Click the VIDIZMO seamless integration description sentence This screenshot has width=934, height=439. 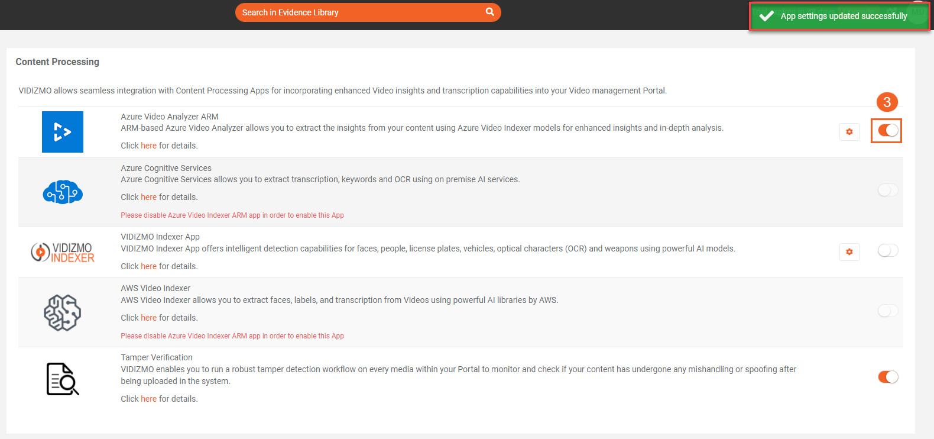tap(343, 91)
